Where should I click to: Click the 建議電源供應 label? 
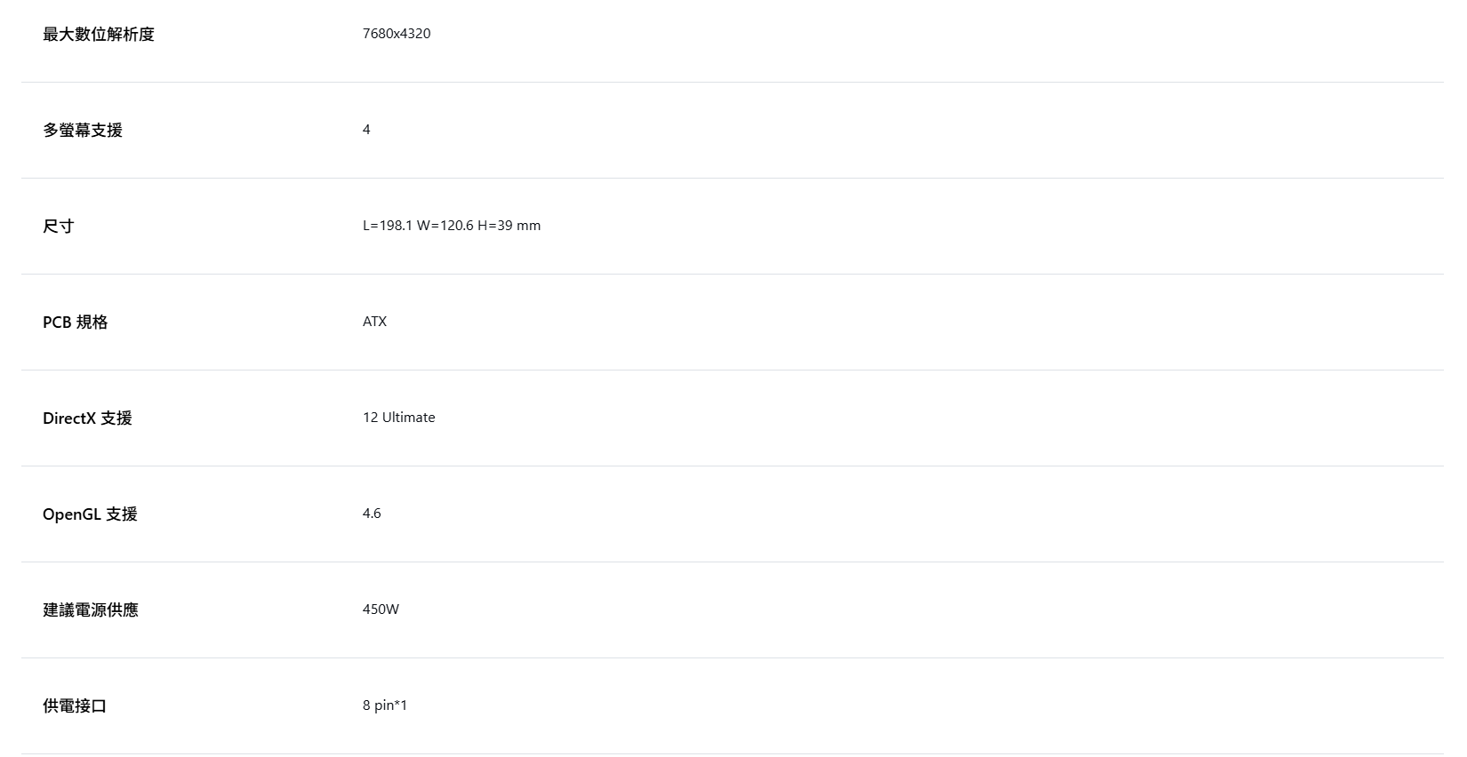91,610
